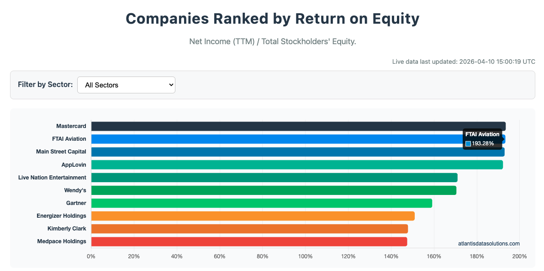Select the Wendy's bar
This screenshot has height=271, width=544.
(274, 190)
